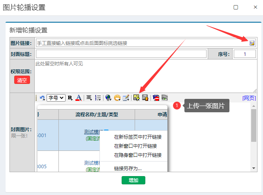Click inside the 权限范围 text area
Image resolution: width=263 pixels, height=195 pixels.
(146, 76)
